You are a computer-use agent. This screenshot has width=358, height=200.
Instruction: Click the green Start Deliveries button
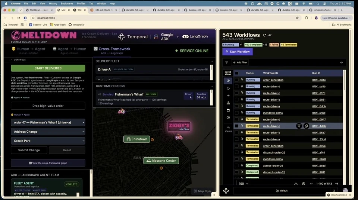(48, 68)
